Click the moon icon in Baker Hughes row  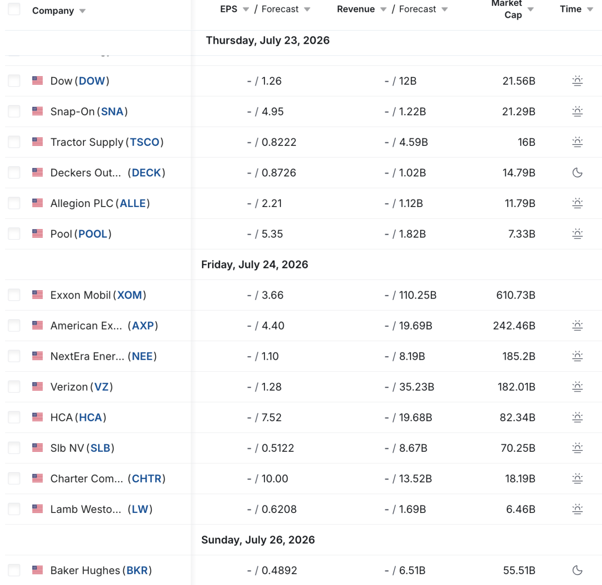(577, 570)
